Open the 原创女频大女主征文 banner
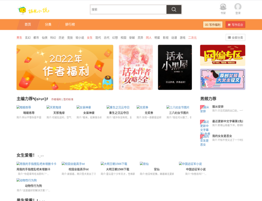262x201 pixels. (x=223, y=79)
